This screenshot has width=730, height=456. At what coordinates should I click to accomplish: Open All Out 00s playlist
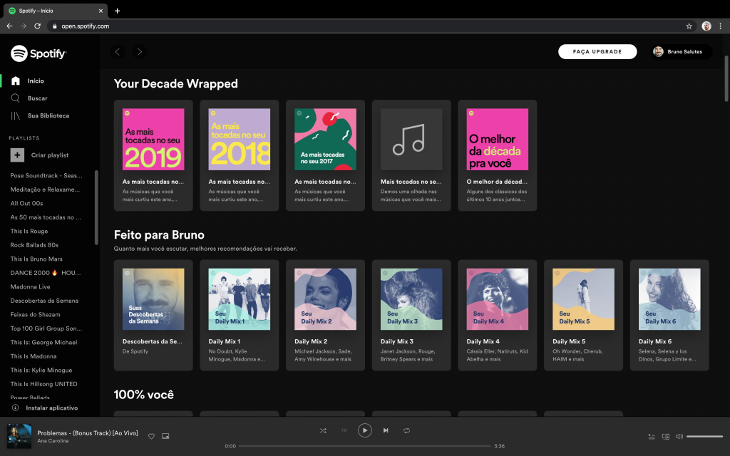click(x=26, y=203)
